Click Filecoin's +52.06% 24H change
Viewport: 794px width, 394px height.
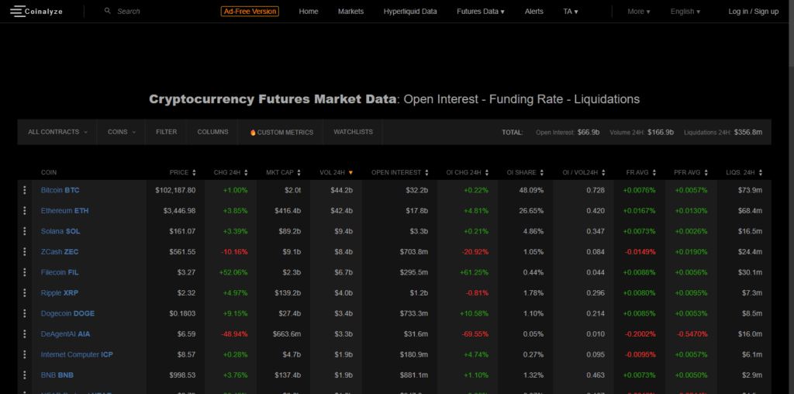click(233, 272)
